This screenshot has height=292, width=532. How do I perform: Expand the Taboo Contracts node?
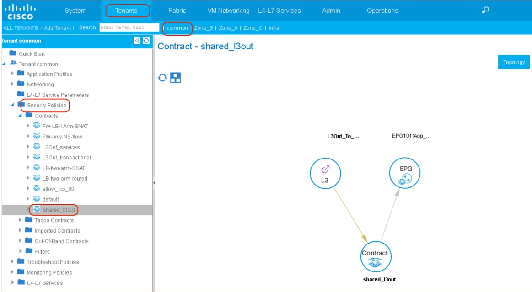coord(20,220)
